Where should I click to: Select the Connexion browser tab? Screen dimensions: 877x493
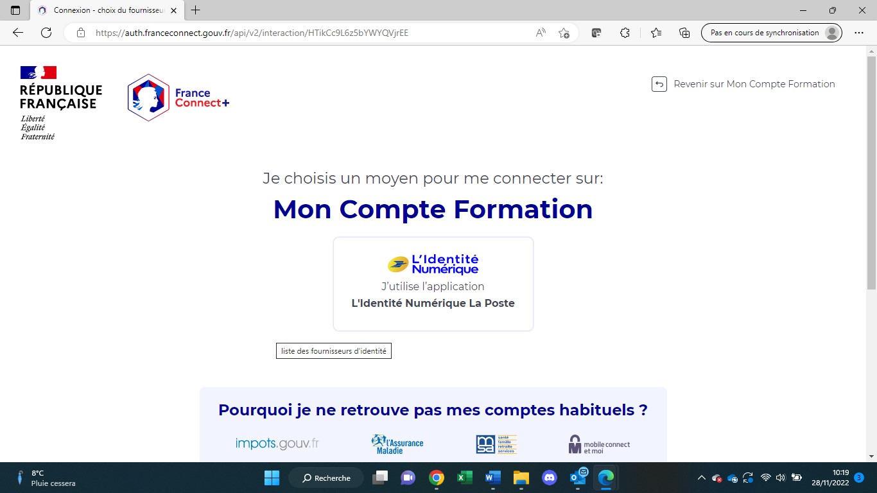point(107,10)
